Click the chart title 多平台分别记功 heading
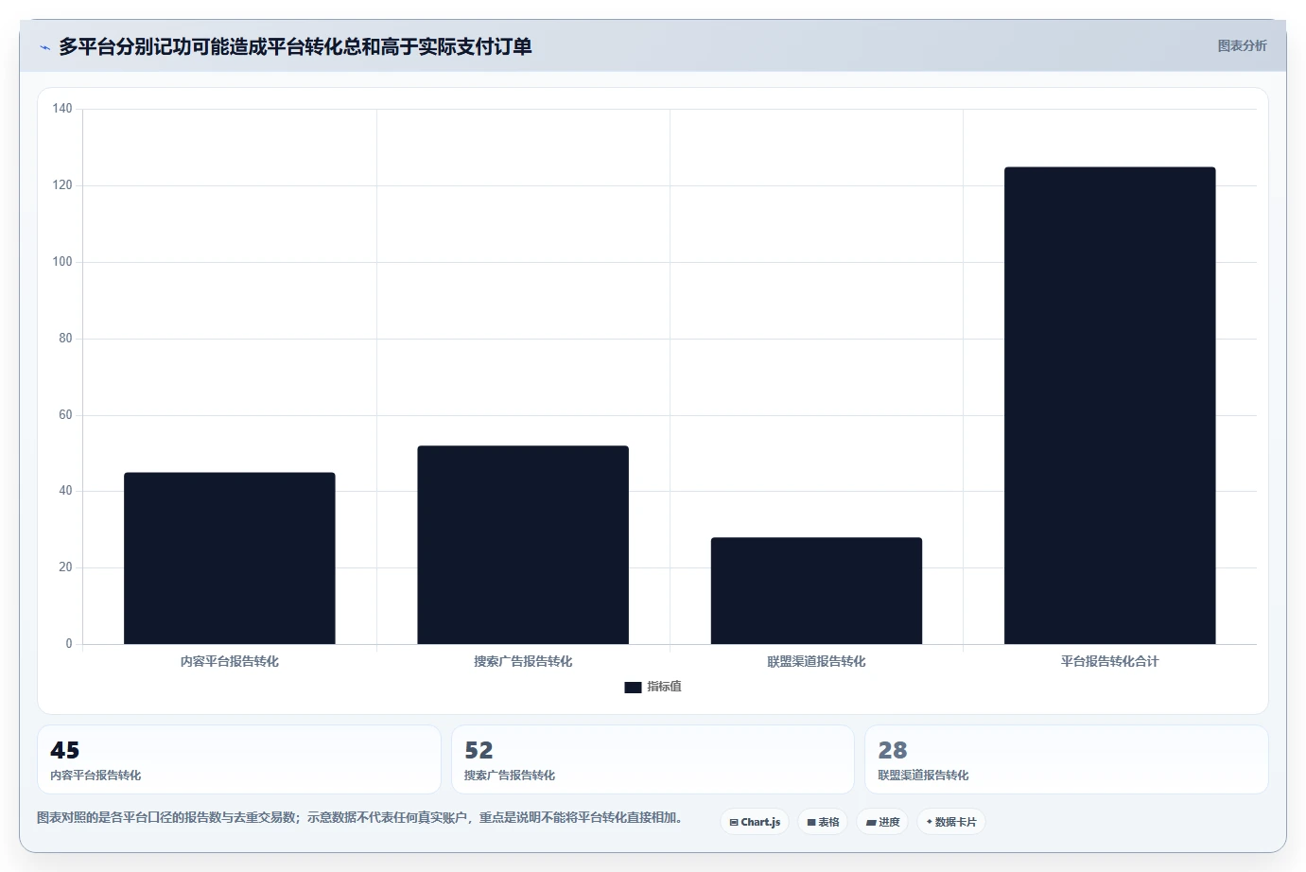 click(x=295, y=46)
